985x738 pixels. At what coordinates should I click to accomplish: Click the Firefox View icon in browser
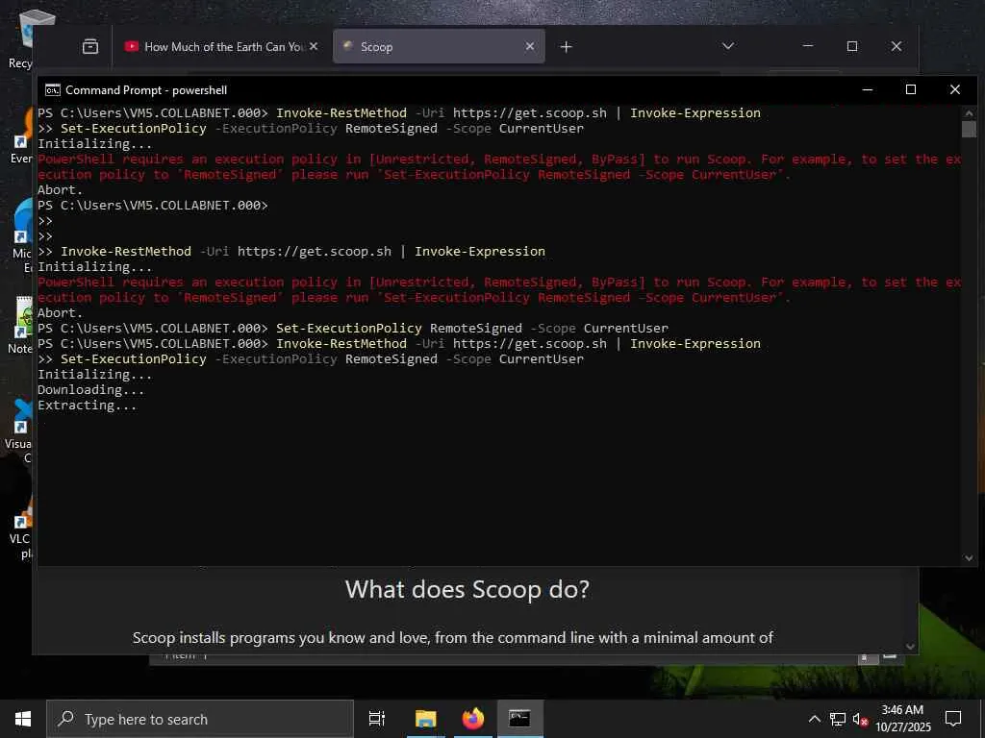pos(90,46)
